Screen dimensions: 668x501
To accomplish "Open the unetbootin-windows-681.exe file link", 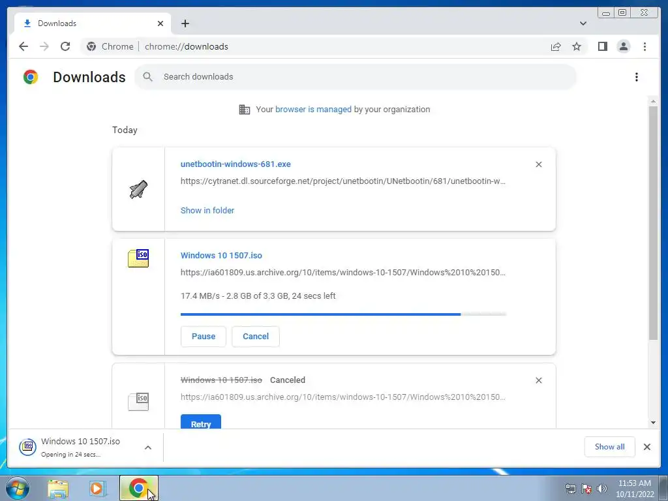I will point(235,164).
